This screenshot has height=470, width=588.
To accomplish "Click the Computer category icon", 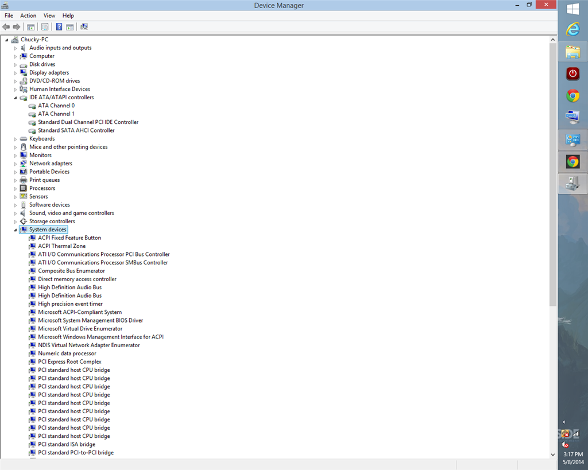I will (24, 56).
